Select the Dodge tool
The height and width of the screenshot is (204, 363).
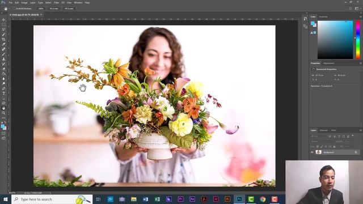coord(3,83)
